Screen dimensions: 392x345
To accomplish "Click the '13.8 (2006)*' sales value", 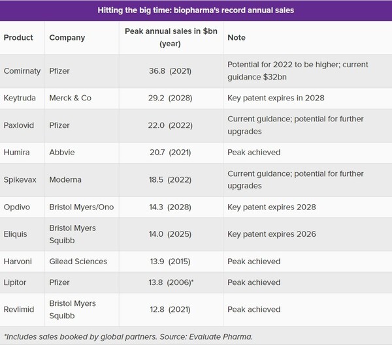I will pyautogui.click(x=171, y=282).
